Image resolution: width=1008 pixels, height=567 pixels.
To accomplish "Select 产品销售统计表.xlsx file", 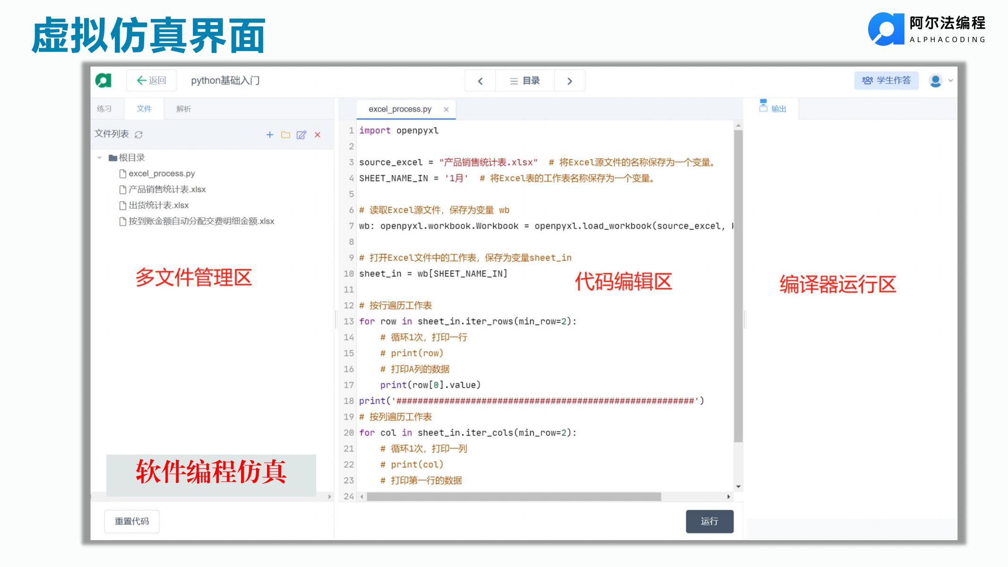I will [x=163, y=189].
